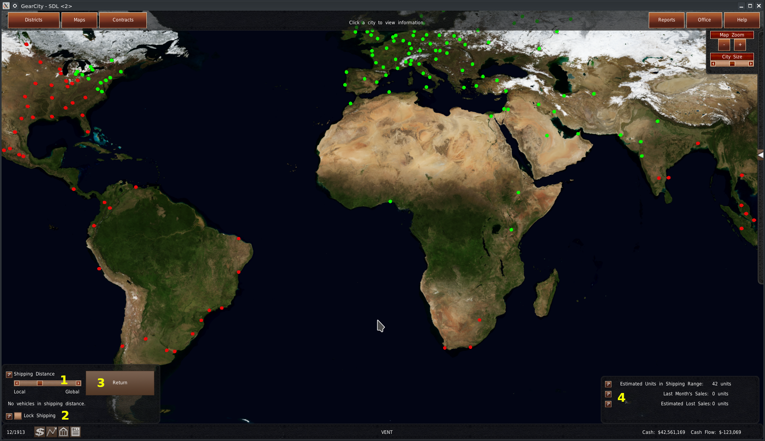Toggle the Lock Shipping checkbox
This screenshot has height=441, width=765.
pyautogui.click(x=18, y=416)
